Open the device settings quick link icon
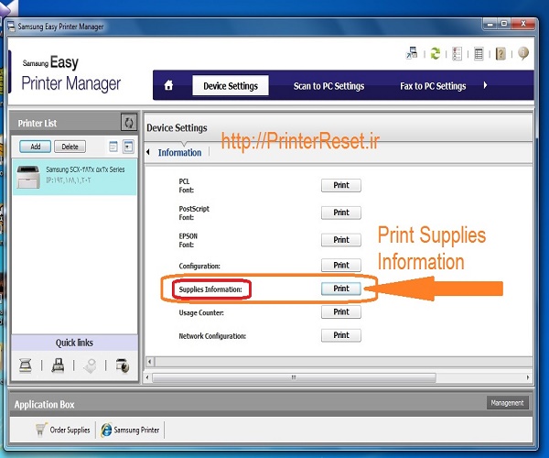549x458 pixels. (x=123, y=365)
